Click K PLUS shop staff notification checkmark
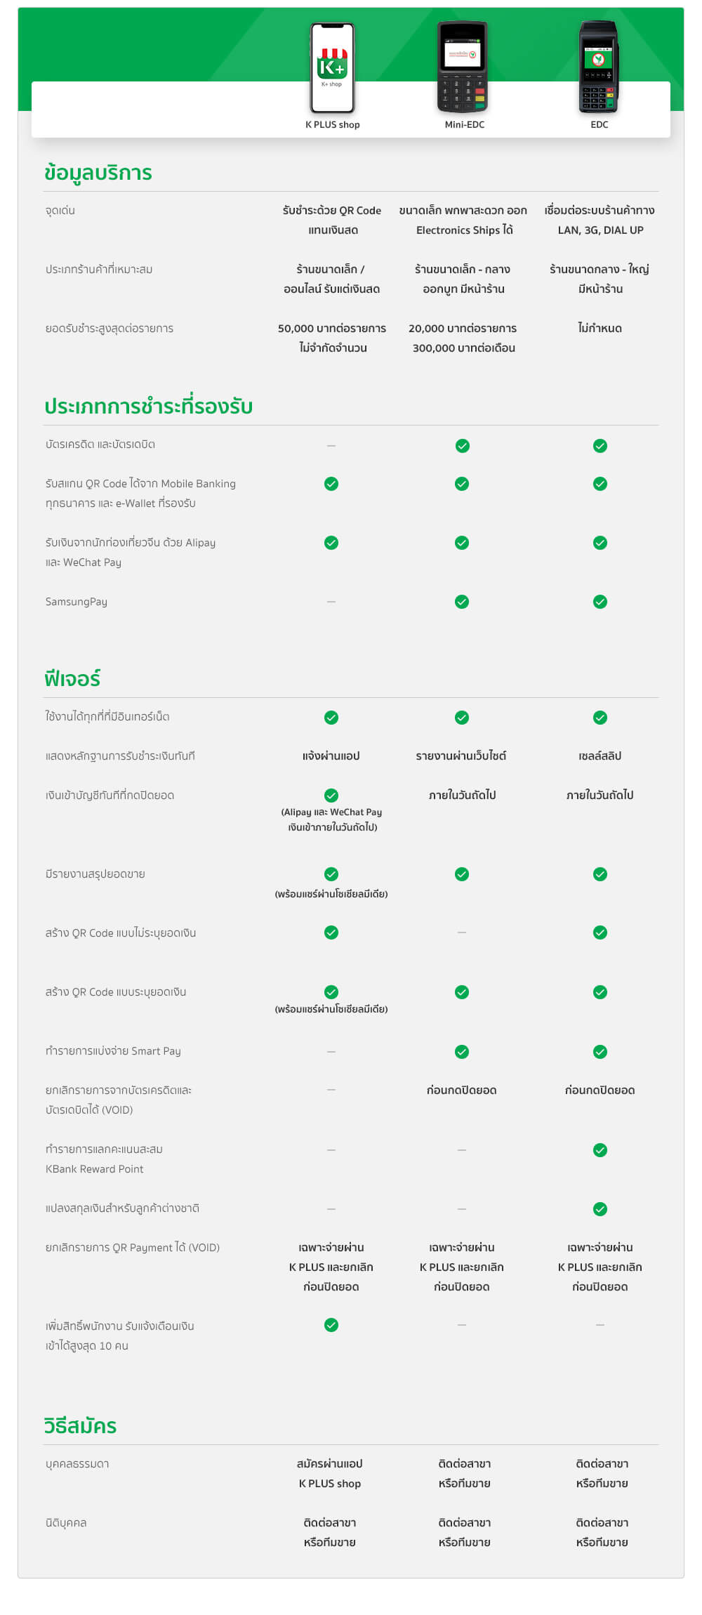Viewport: 702px width, 1615px height. 331,1325
